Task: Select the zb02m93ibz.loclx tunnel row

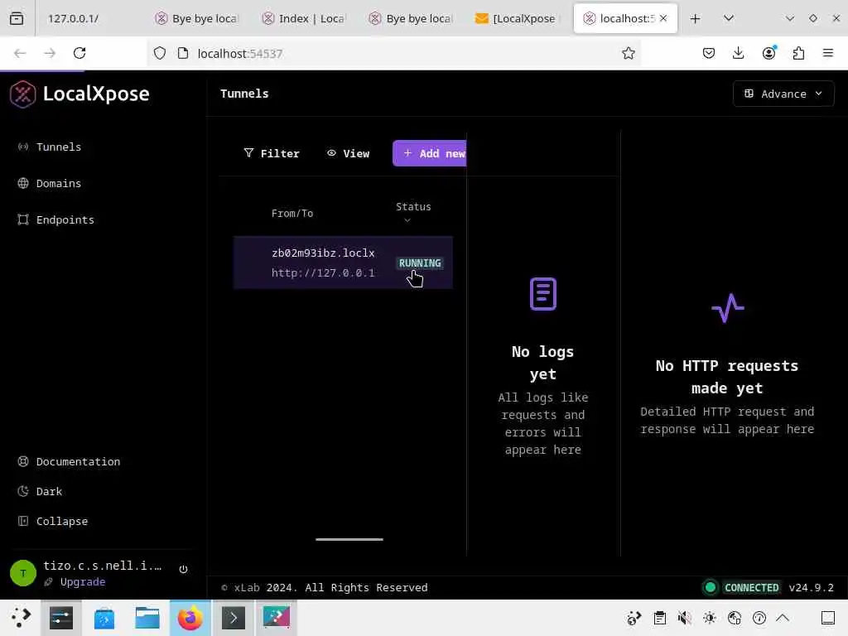Action: tap(343, 263)
